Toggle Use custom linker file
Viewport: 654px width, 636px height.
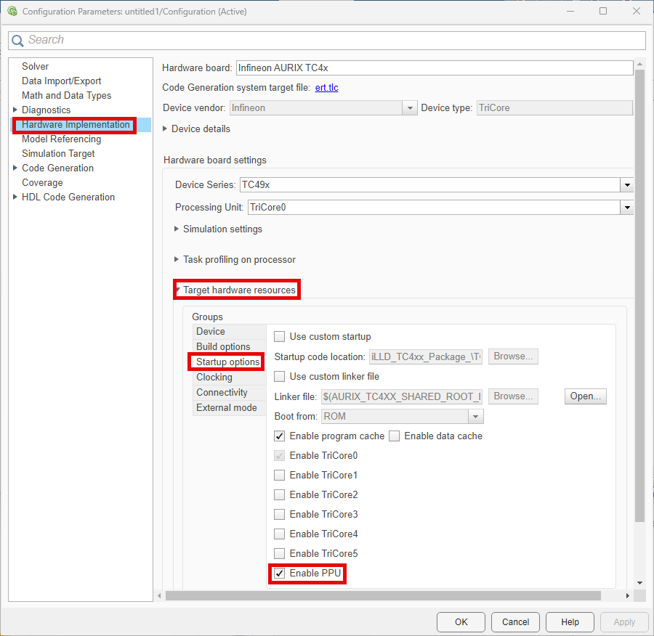point(279,376)
